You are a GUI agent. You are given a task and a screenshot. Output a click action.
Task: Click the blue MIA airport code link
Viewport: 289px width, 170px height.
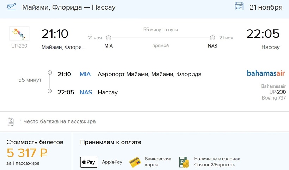[85, 74]
